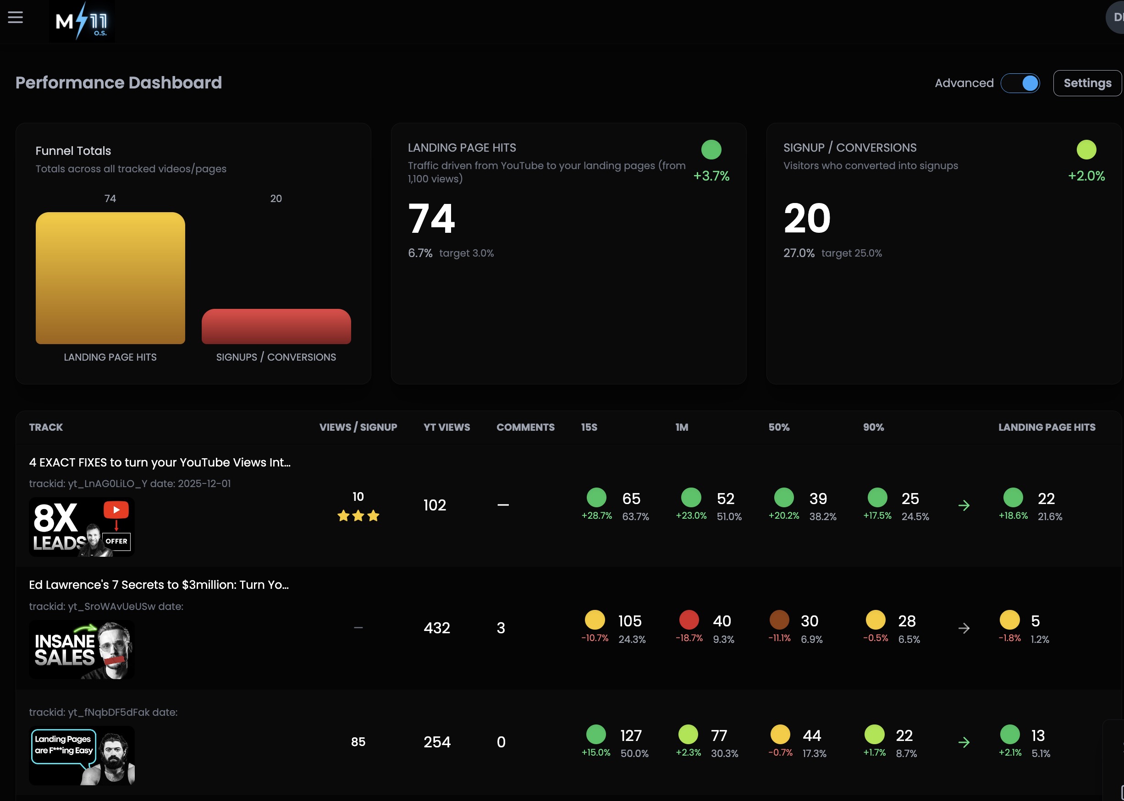1124x801 pixels.
Task: Open the 8X LEADS video thumbnail
Action: tap(82, 527)
